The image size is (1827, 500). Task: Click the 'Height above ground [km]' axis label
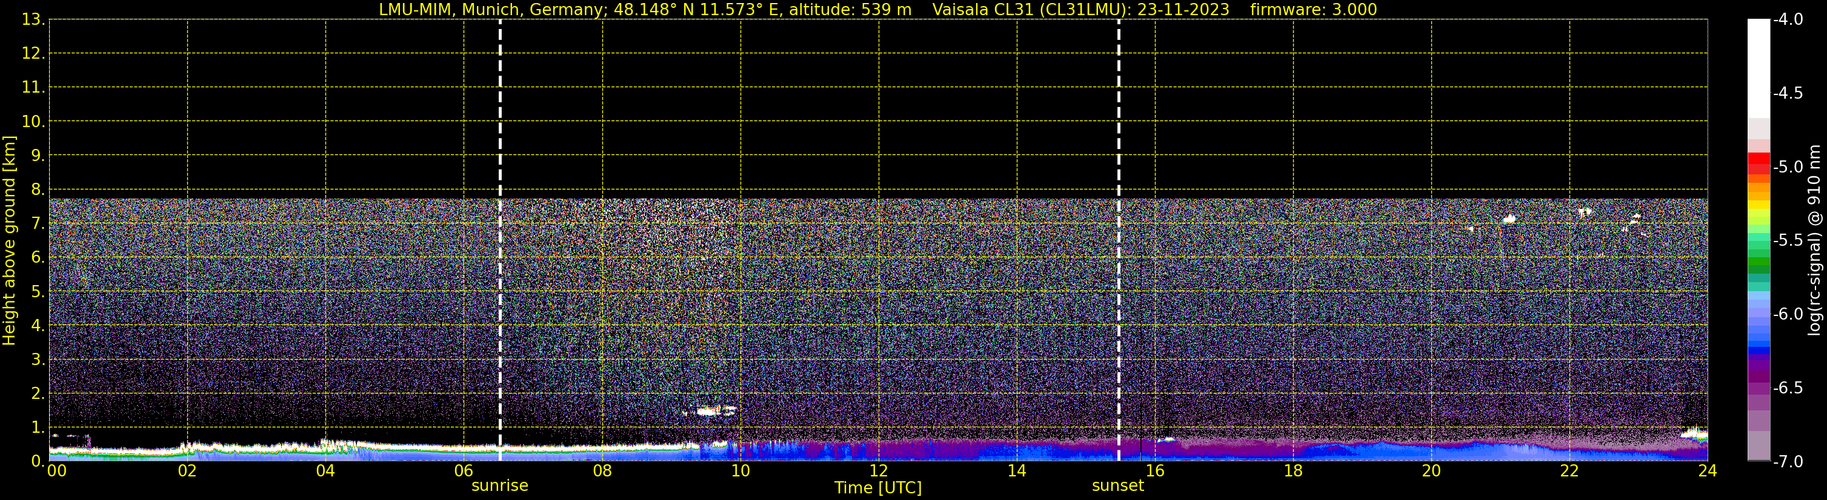click(x=9, y=241)
